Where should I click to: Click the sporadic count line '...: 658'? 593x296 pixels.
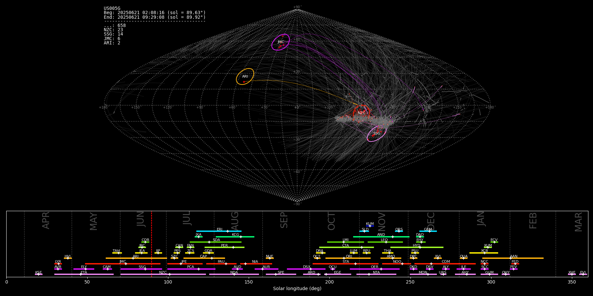point(115,25)
